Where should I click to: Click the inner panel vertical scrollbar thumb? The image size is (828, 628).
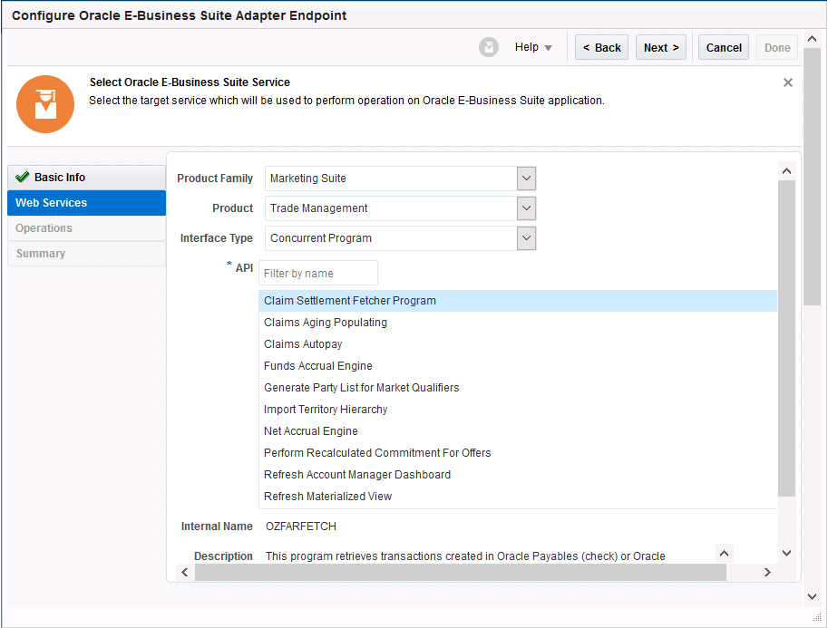pyautogui.click(x=786, y=338)
